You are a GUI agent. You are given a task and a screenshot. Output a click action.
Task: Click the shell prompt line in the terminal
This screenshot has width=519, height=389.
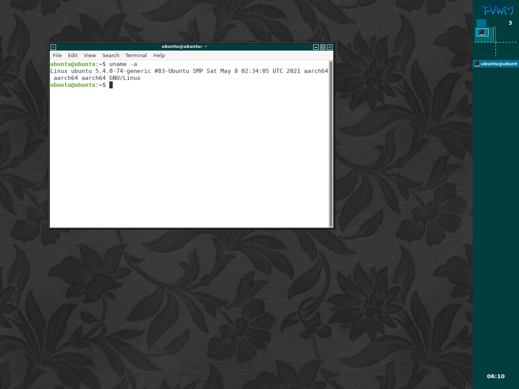click(x=80, y=85)
